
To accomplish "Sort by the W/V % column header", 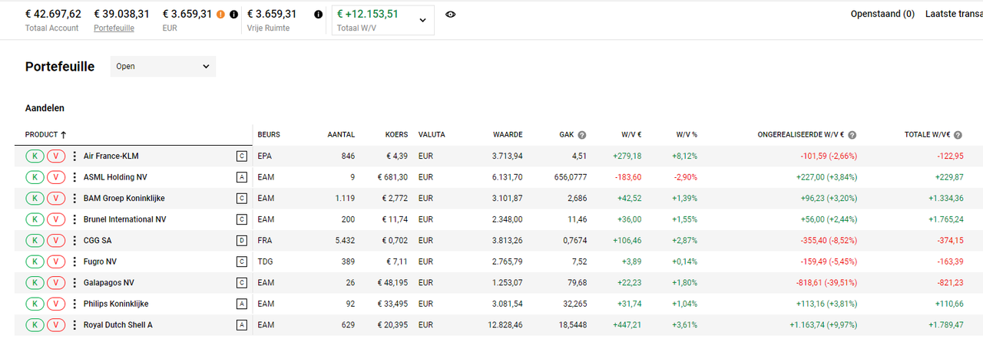I will 687,135.
